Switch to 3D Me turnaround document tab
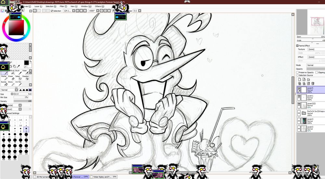This screenshot has width=325, height=179. point(42,177)
